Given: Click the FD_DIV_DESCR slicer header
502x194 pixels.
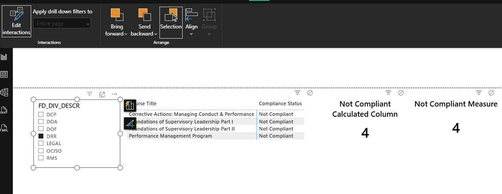Looking at the screenshot, I should point(59,106).
